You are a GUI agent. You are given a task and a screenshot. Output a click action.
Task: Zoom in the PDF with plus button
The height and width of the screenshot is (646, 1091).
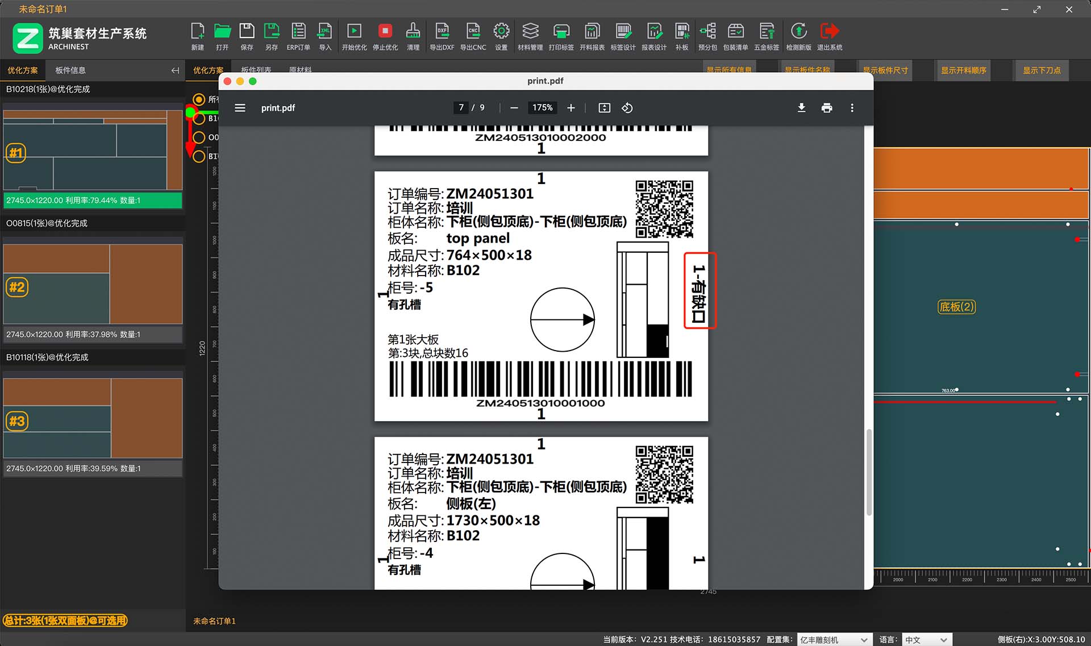[x=571, y=108]
